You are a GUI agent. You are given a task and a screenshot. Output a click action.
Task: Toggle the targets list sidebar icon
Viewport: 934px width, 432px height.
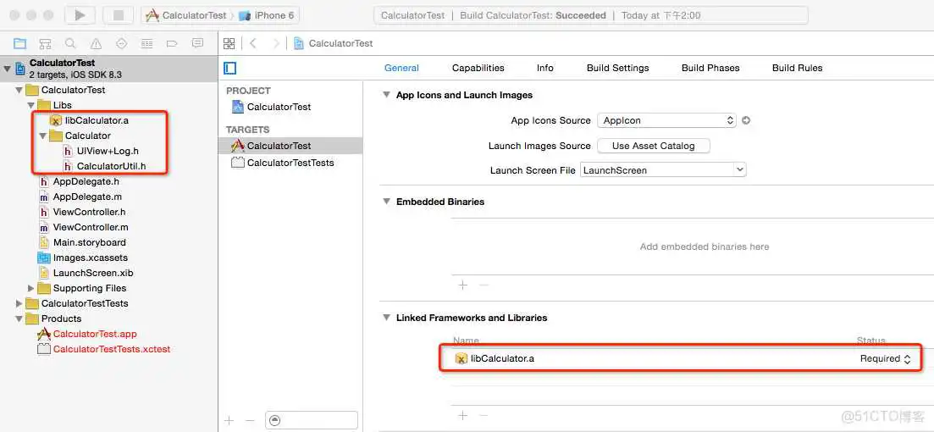[229, 68]
